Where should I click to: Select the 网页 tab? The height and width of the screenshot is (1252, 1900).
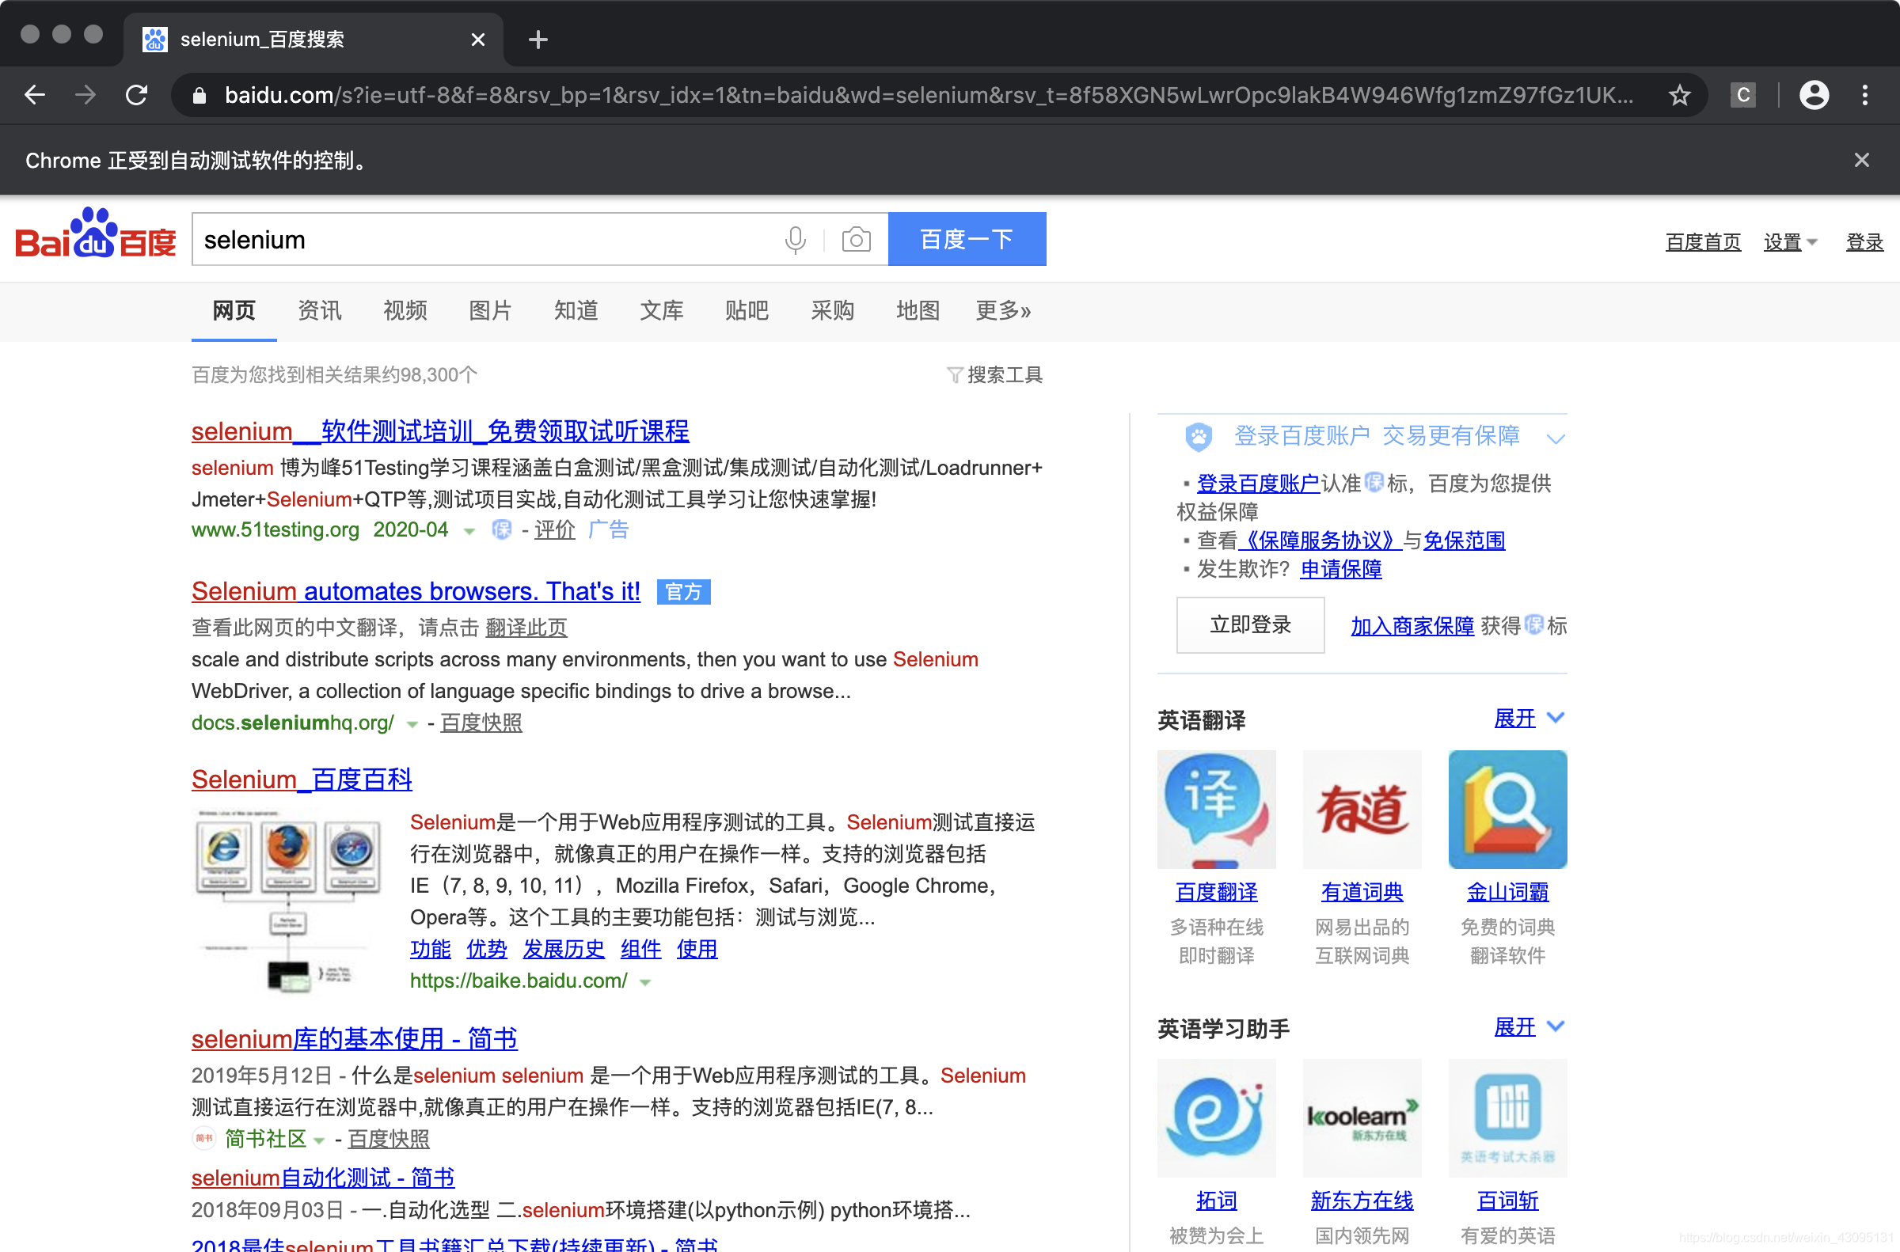[x=234, y=309]
